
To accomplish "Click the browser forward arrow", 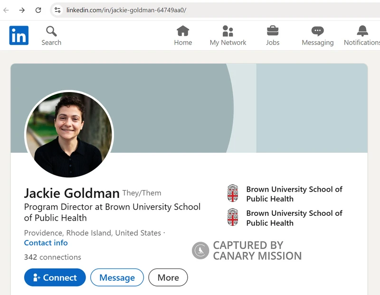I will tap(22, 10).
